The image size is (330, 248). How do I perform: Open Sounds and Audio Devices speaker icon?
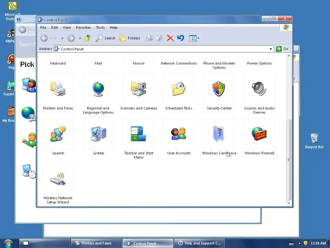(x=259, y=89)
